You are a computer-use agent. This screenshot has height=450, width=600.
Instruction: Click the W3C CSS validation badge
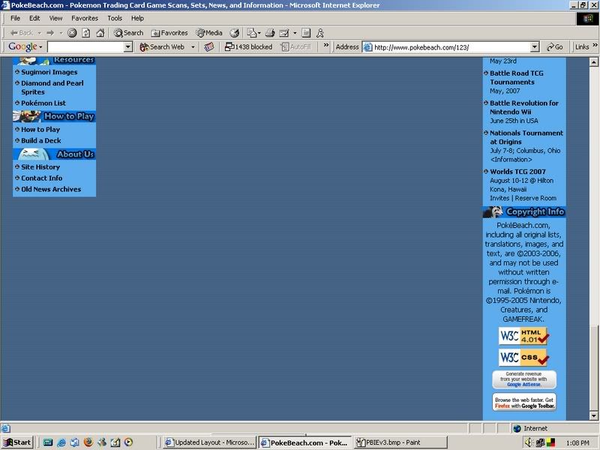click(523, 358)
